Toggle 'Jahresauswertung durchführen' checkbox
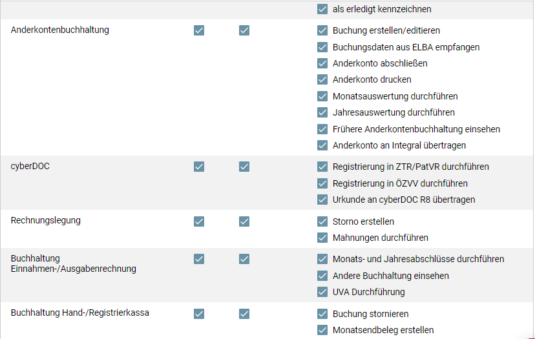 [x=322, y=112]
